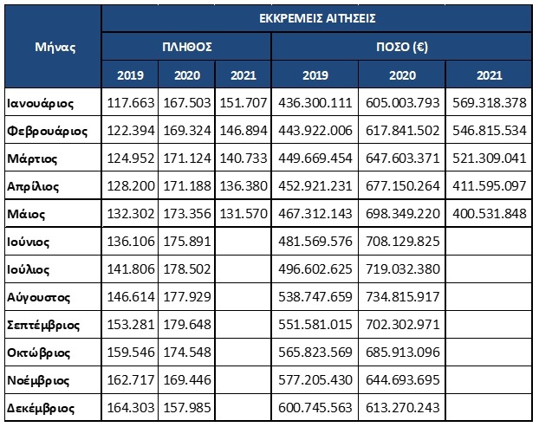The height and width of the screenshot is (427, 539).
Task: Click the ΠΛΗΘΟΣ group header
Action: (187, 46)
